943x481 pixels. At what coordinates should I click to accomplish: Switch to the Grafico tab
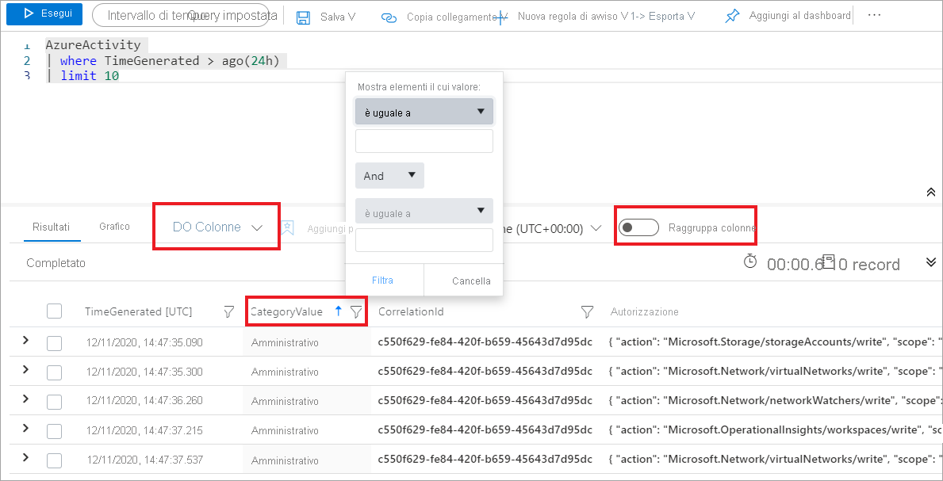click(x=113, y=226)
